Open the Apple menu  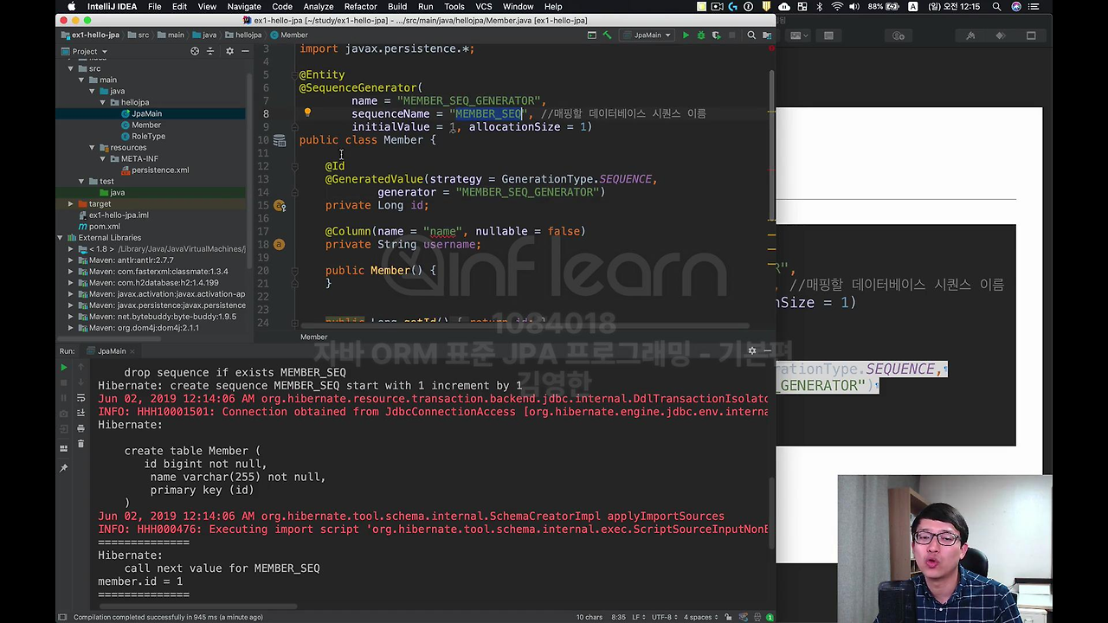coord(71,6)
